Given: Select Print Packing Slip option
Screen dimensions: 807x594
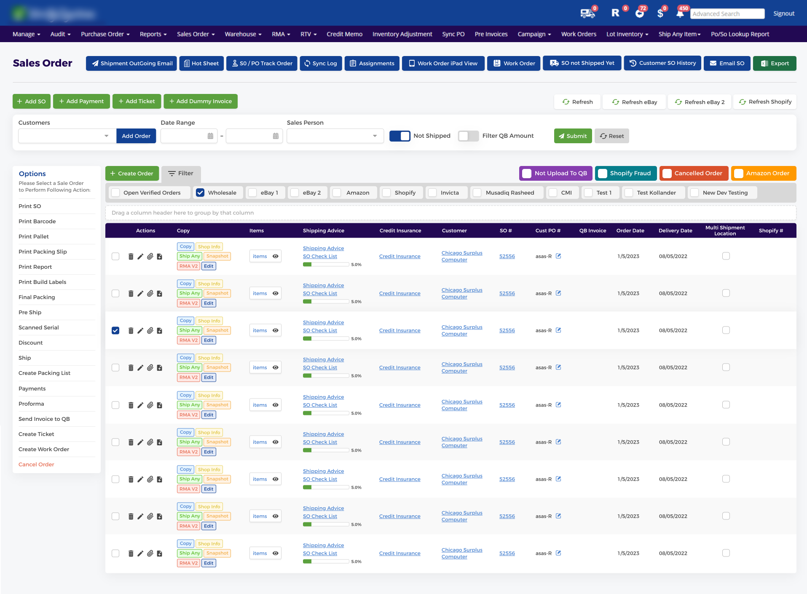Looking at the screenshot, I should point(43,252).
